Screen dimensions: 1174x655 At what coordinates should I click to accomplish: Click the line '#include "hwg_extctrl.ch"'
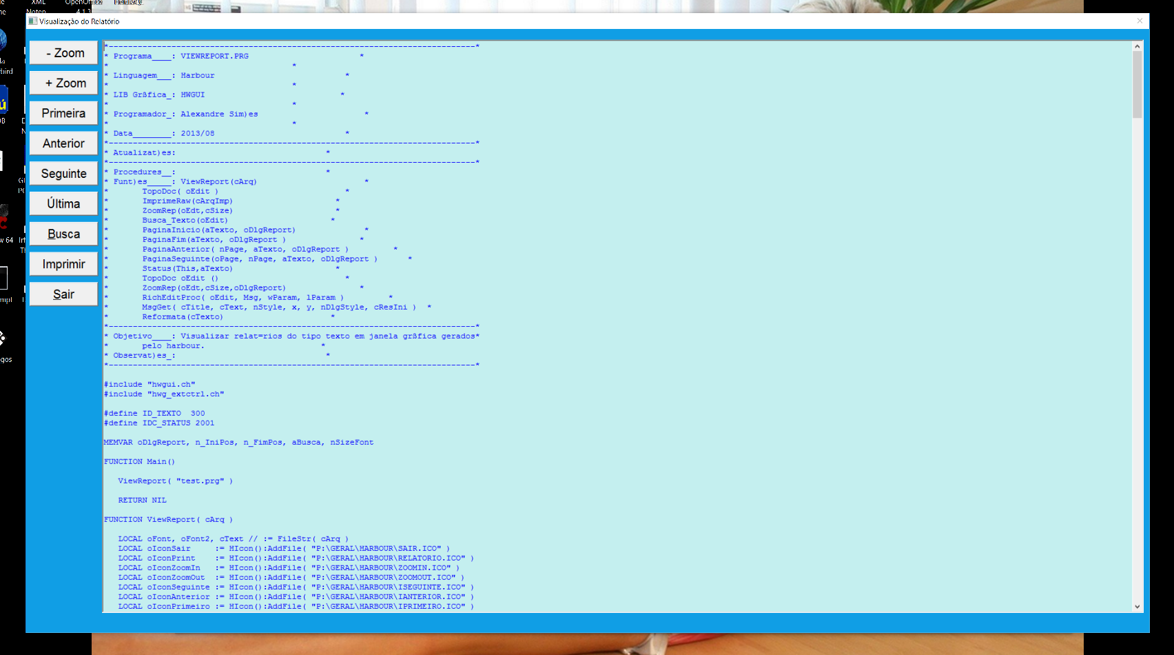164,394
